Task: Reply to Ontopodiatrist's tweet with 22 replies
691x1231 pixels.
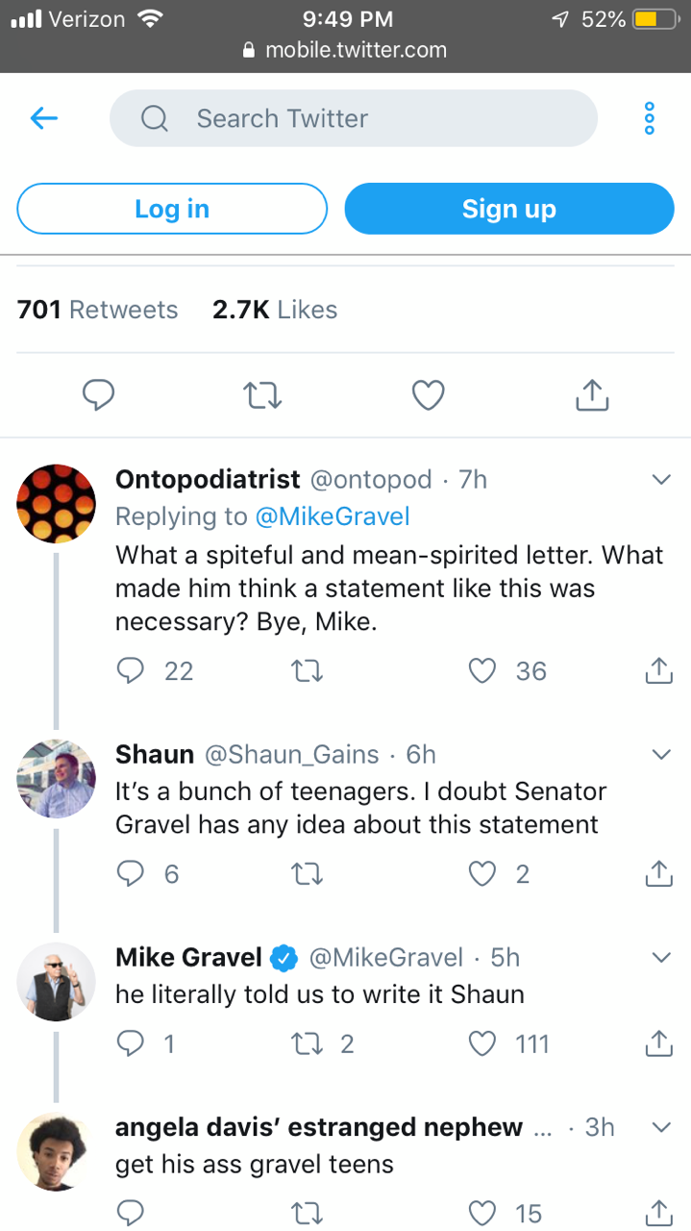Action: tap(131, 670)
